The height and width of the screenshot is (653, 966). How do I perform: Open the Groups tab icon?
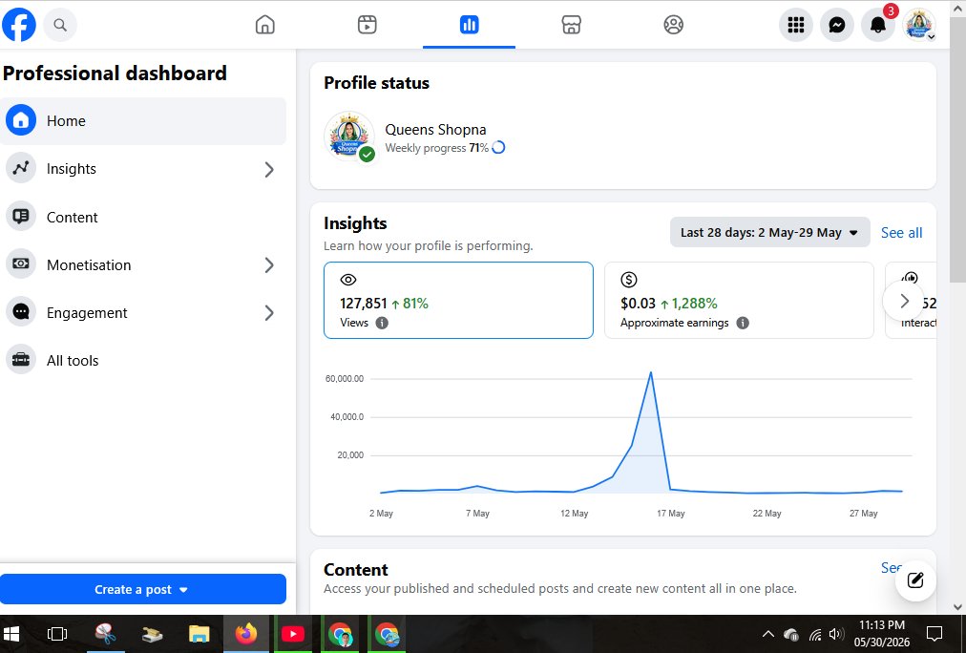click(x=673, y=25)
